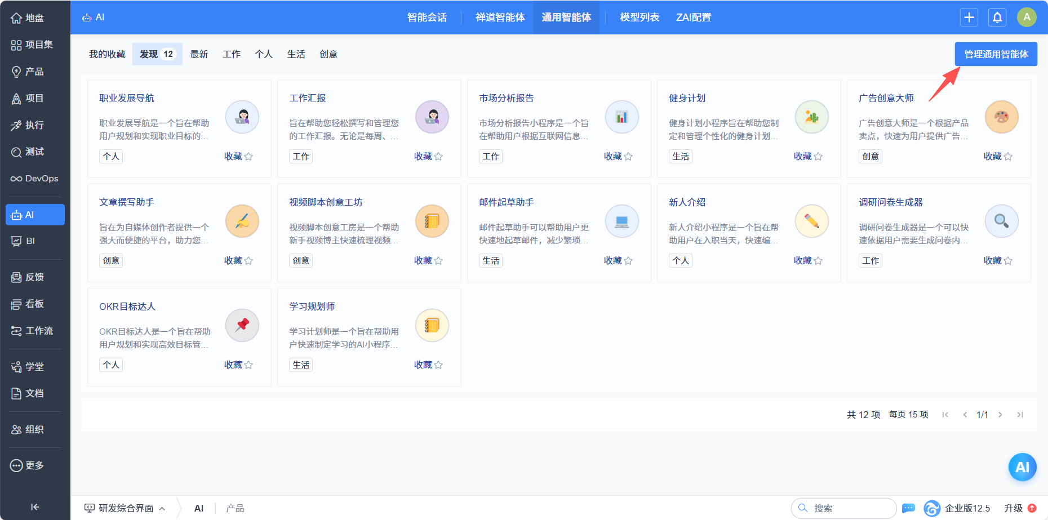Open the floating AI assistant button

1022,467
